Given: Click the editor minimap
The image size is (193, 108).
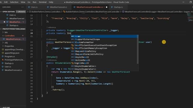Looking at the screenshot, I should [x=190, y=17].
